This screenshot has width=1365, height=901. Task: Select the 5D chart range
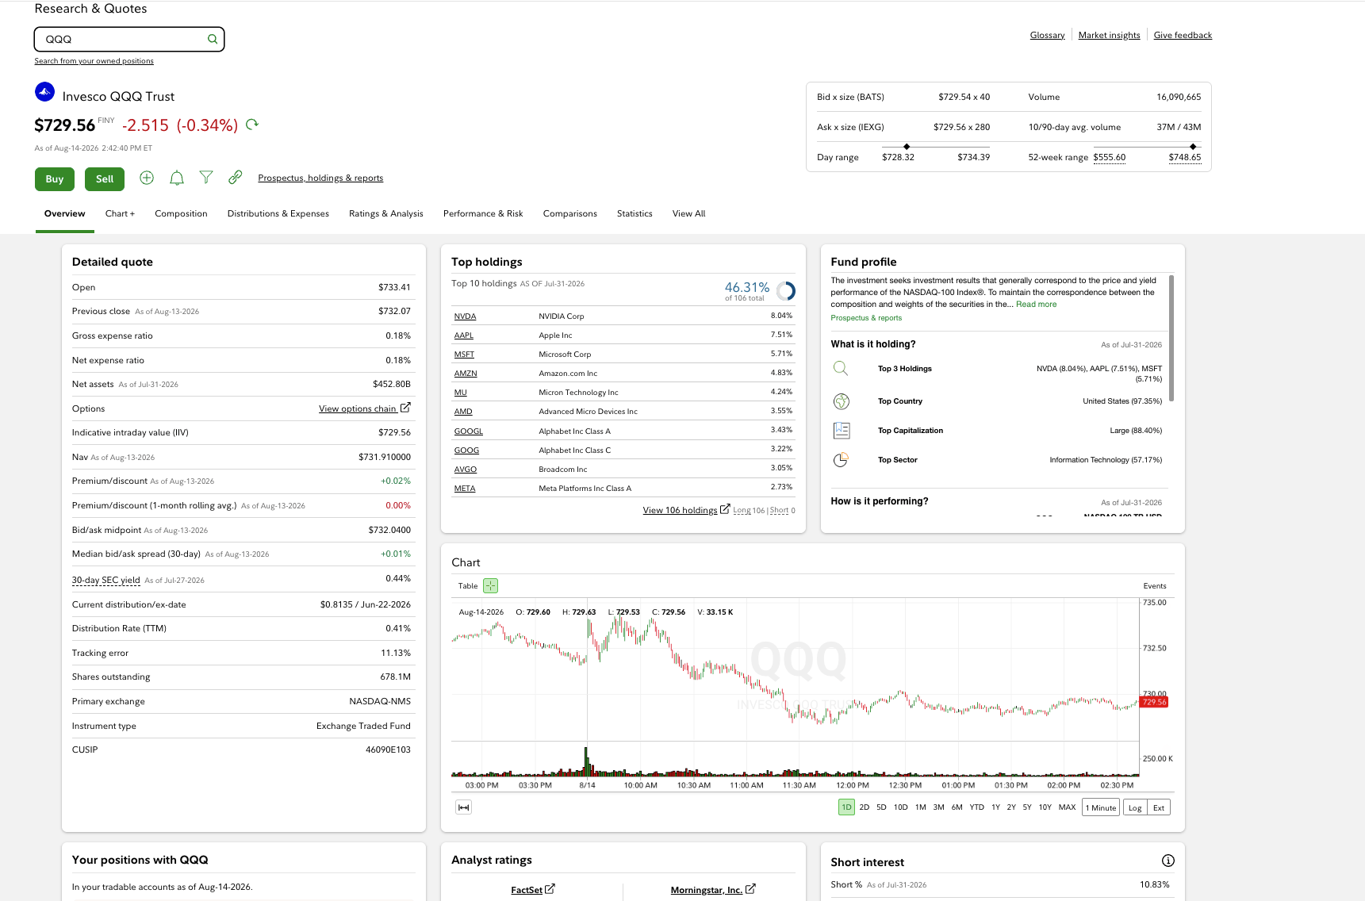881,807
